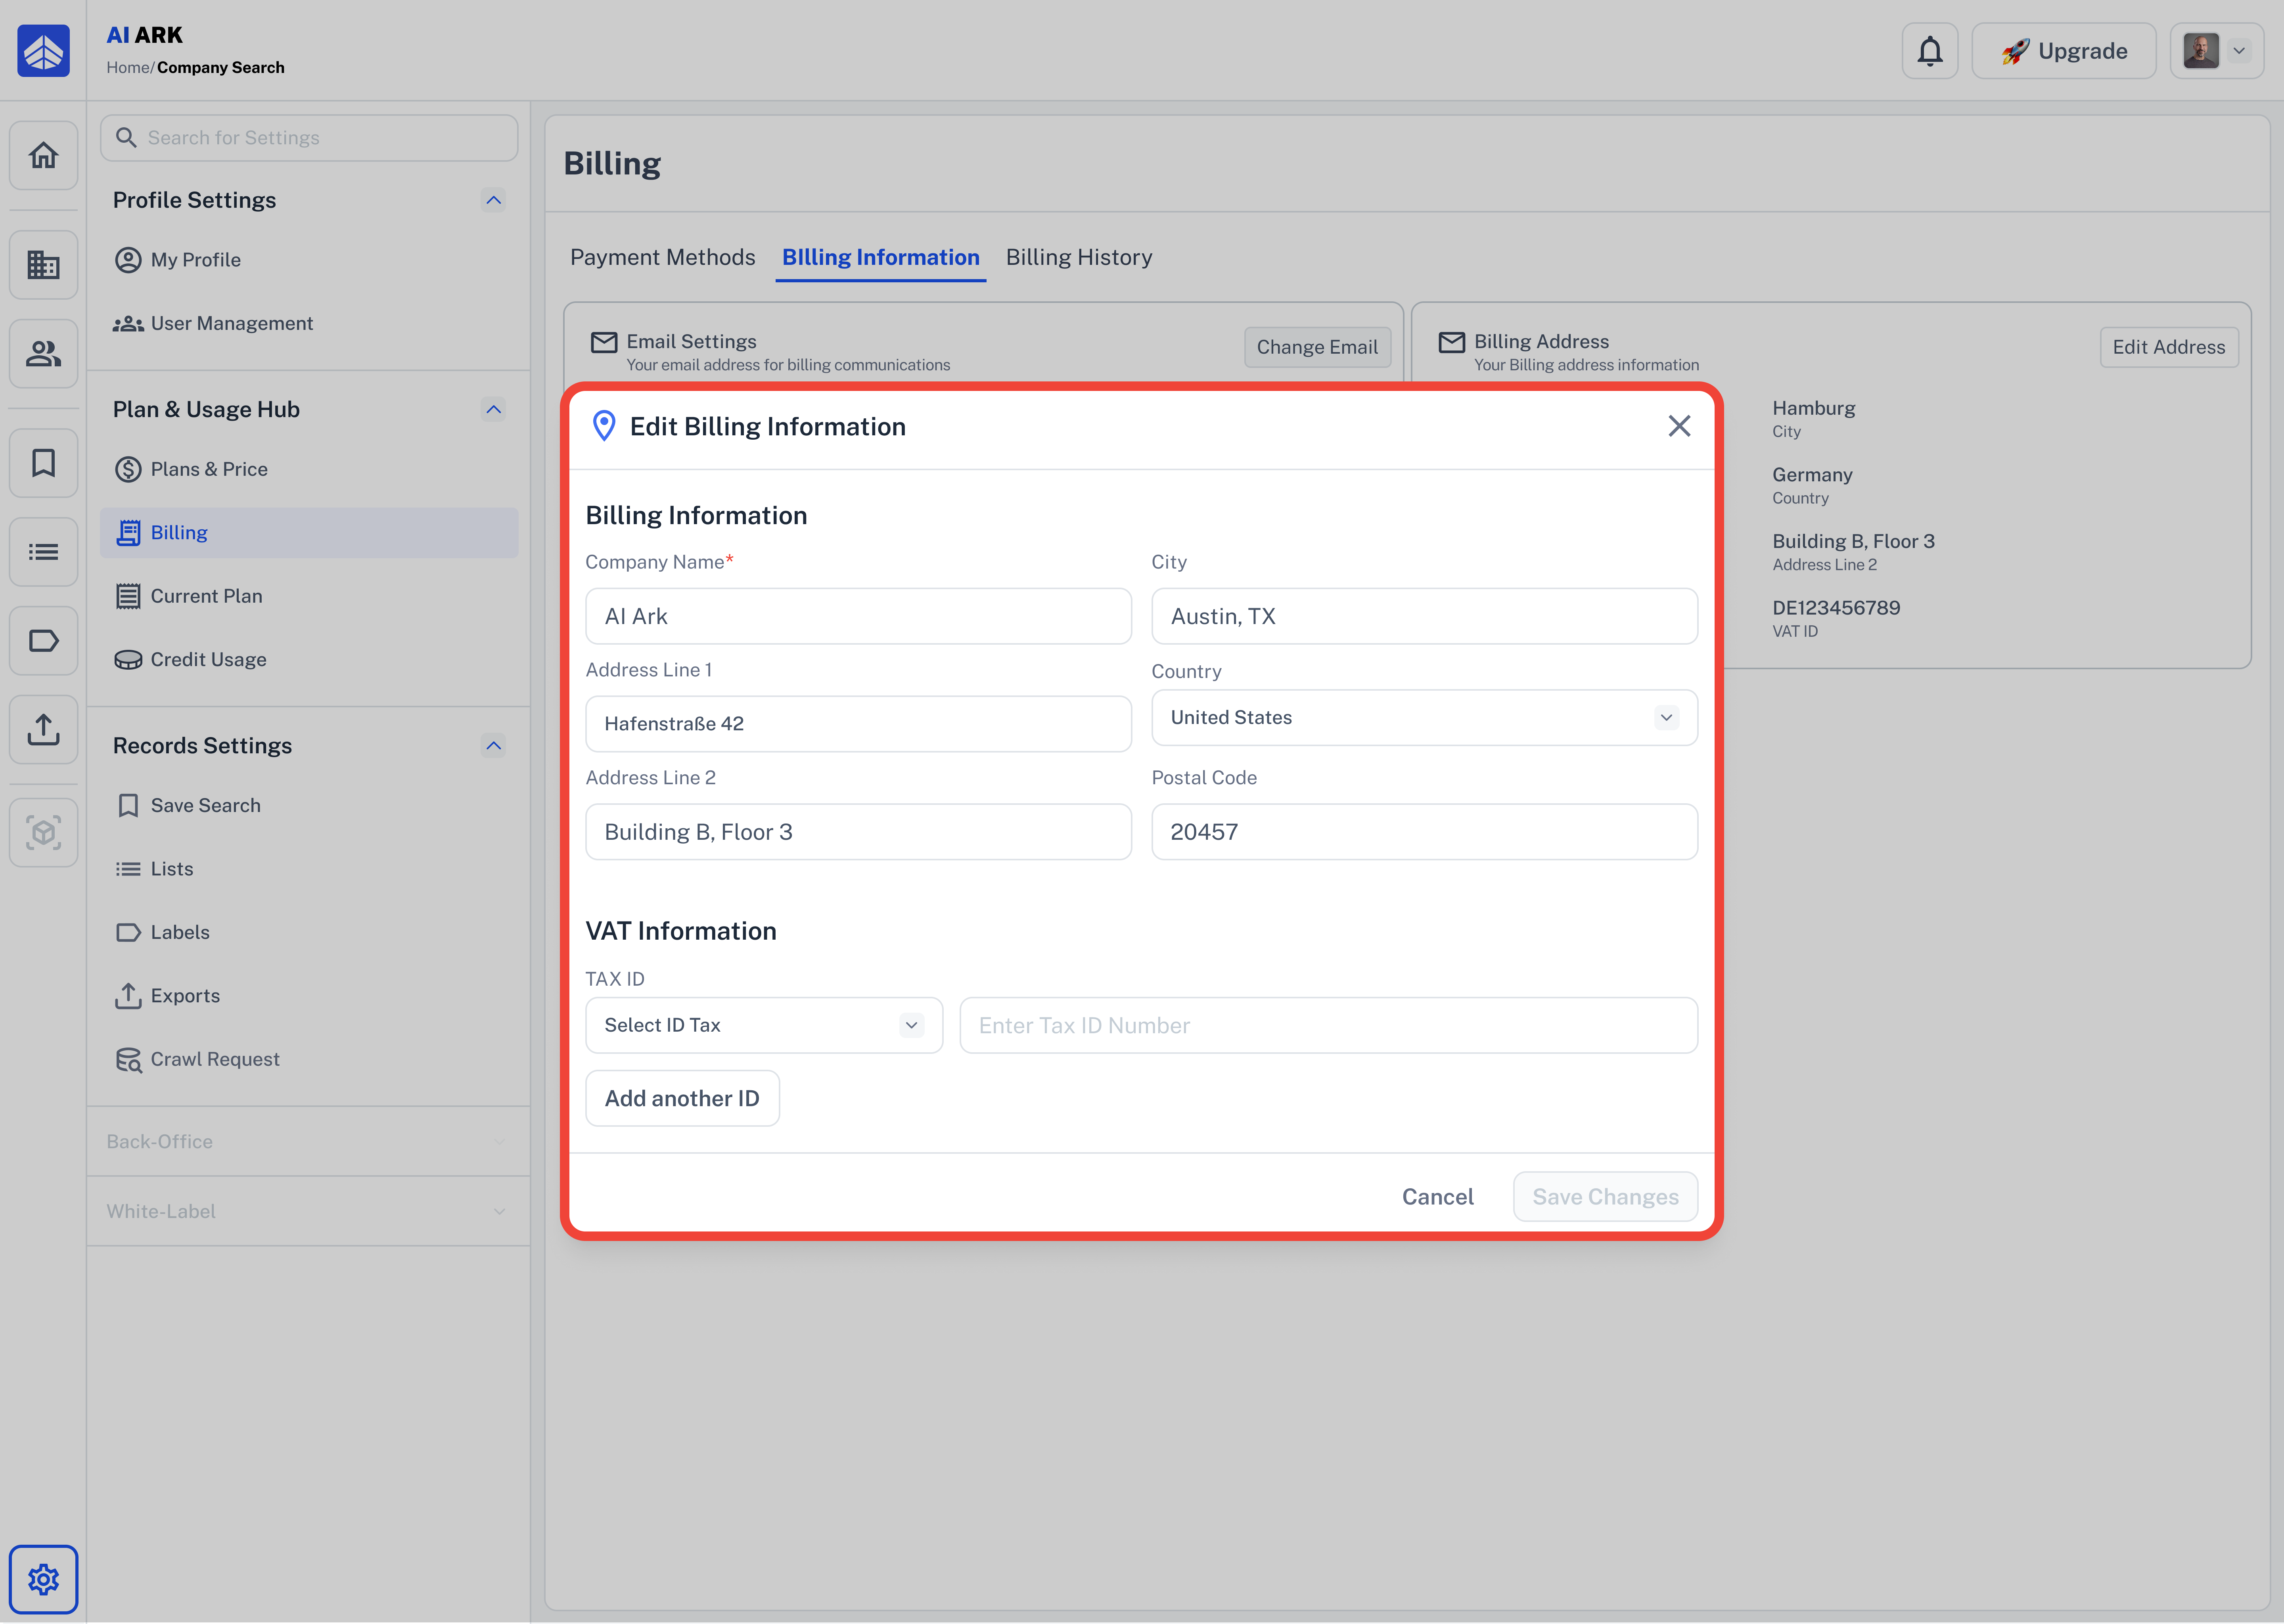Open Plans & Price

tap(309, 469)
